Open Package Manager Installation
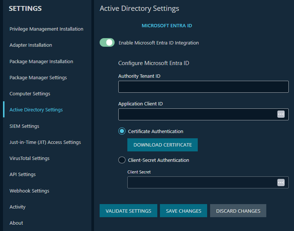This screenshot has height=231, width=294. click(41, 62)
